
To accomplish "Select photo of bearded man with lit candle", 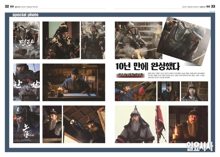I will pos(188,124).
